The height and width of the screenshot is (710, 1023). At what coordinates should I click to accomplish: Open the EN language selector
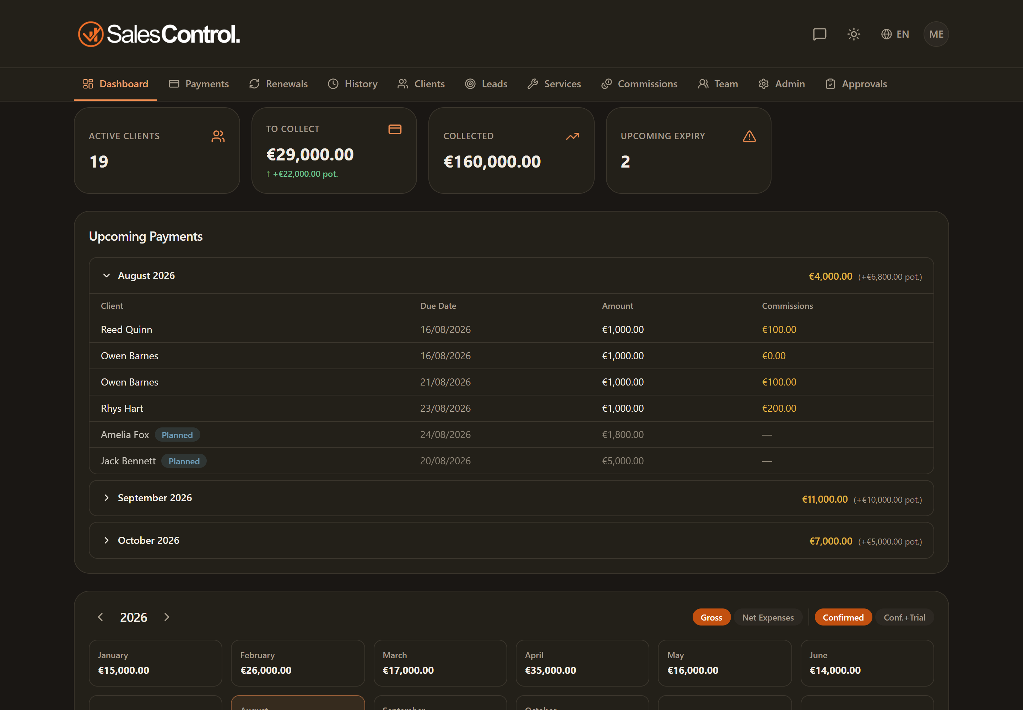(895, 34)
